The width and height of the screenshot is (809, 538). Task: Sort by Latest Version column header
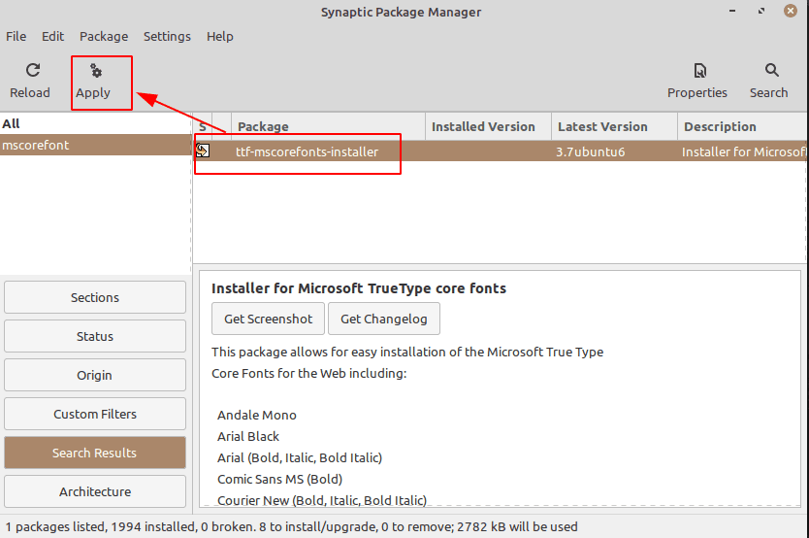pos(614,126)
